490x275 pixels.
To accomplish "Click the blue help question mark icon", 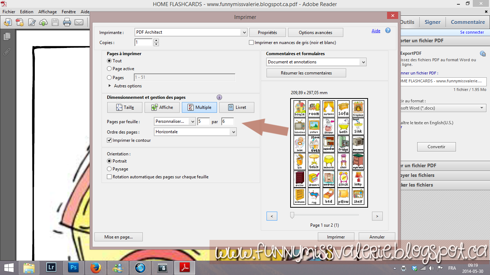I will coord(388,31).
